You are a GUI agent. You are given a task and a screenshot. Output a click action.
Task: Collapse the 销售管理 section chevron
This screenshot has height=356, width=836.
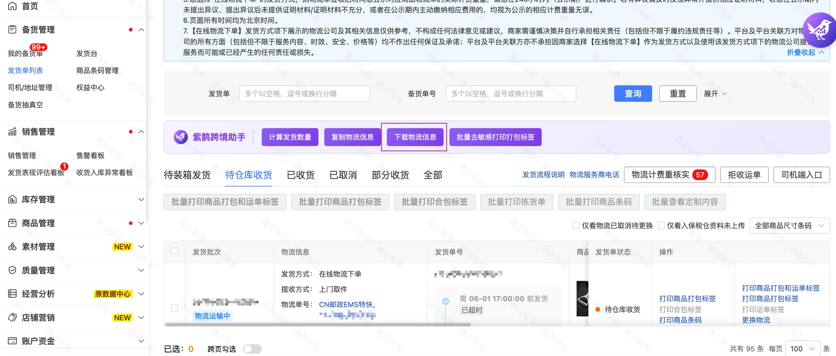click(x=141, y=132)
